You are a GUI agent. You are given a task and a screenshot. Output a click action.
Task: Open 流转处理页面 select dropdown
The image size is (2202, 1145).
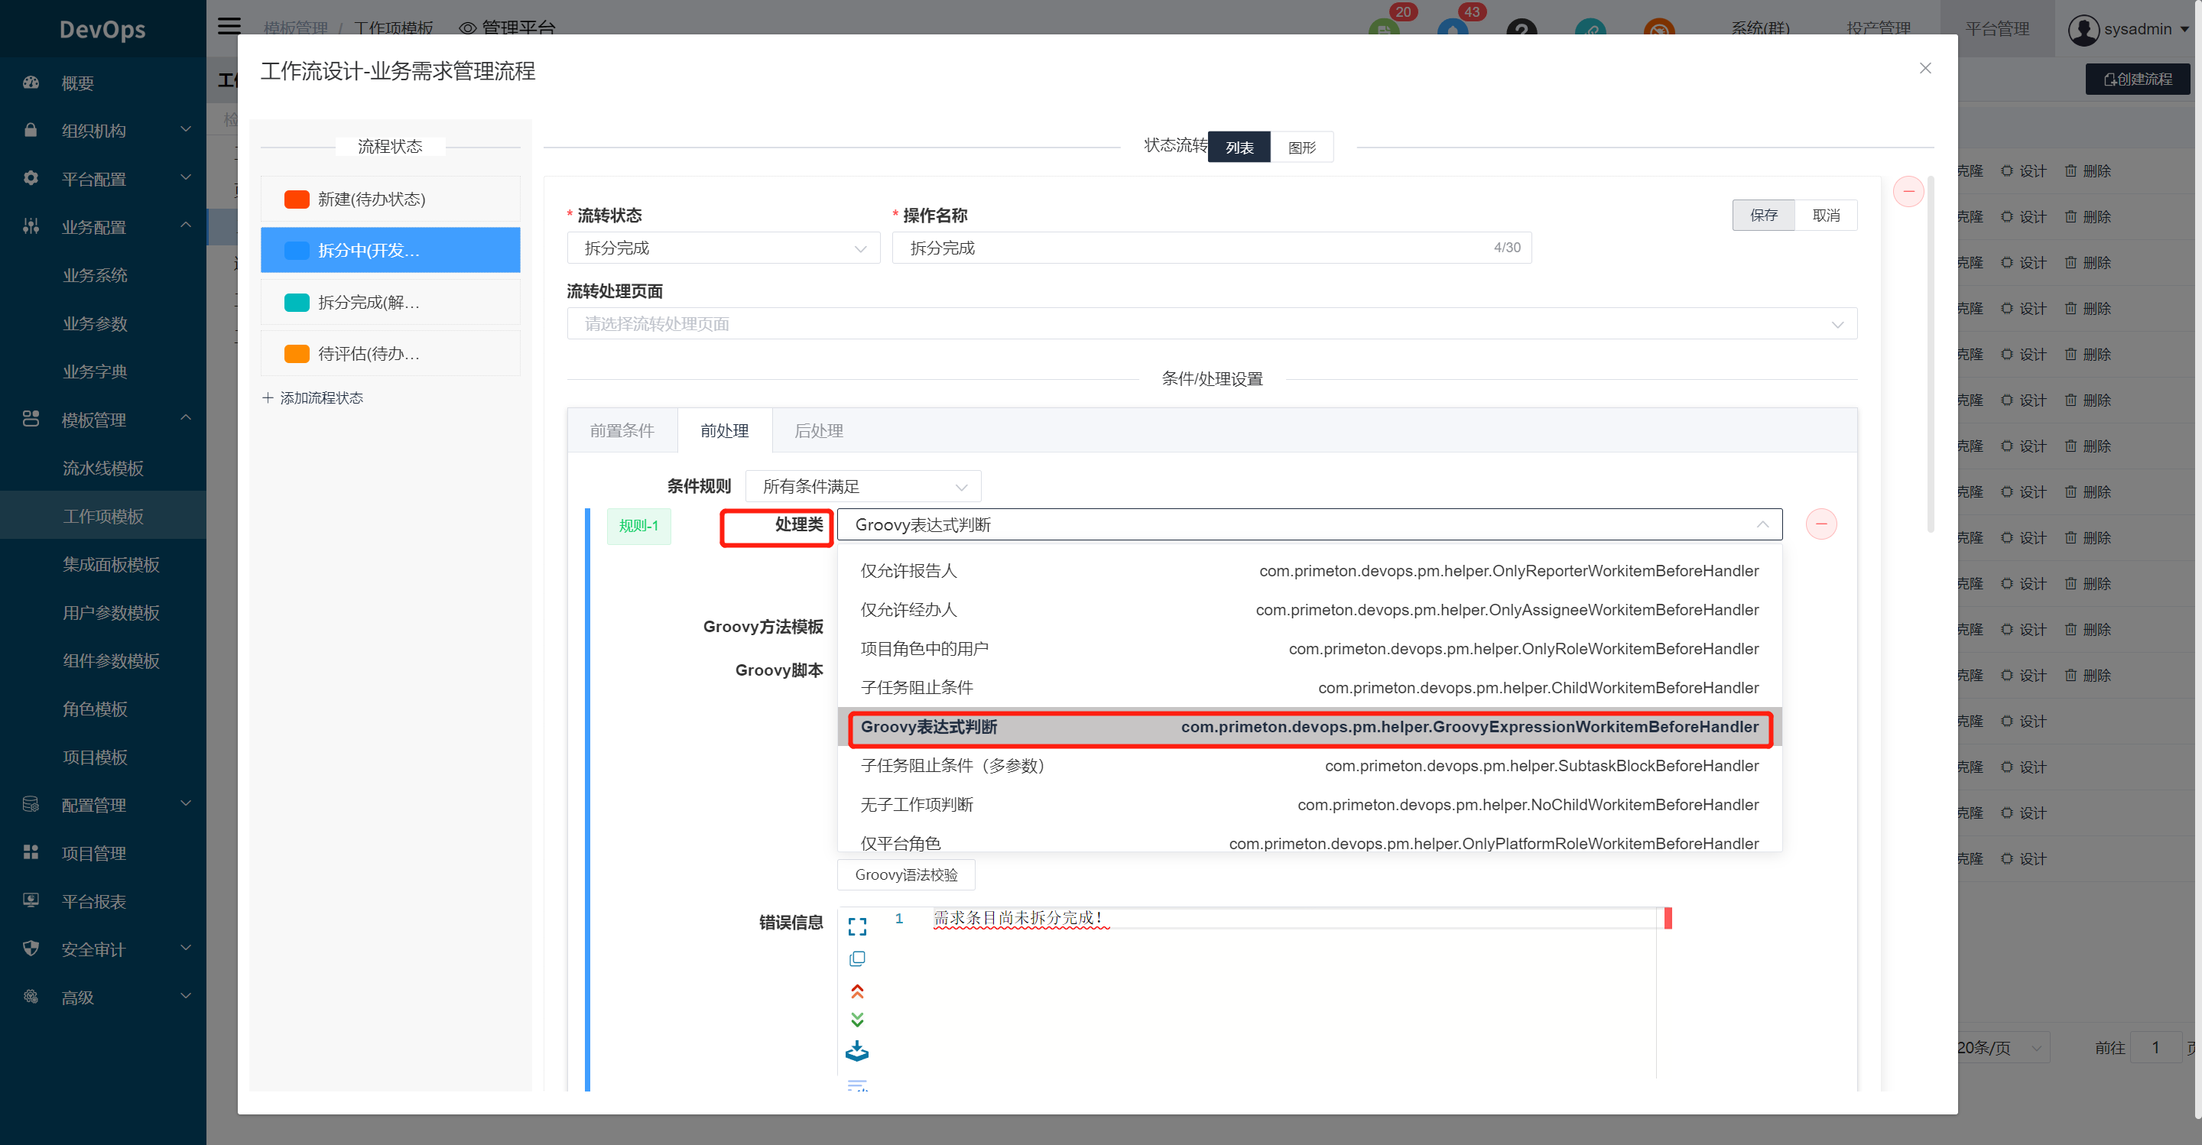[1211, 324]
